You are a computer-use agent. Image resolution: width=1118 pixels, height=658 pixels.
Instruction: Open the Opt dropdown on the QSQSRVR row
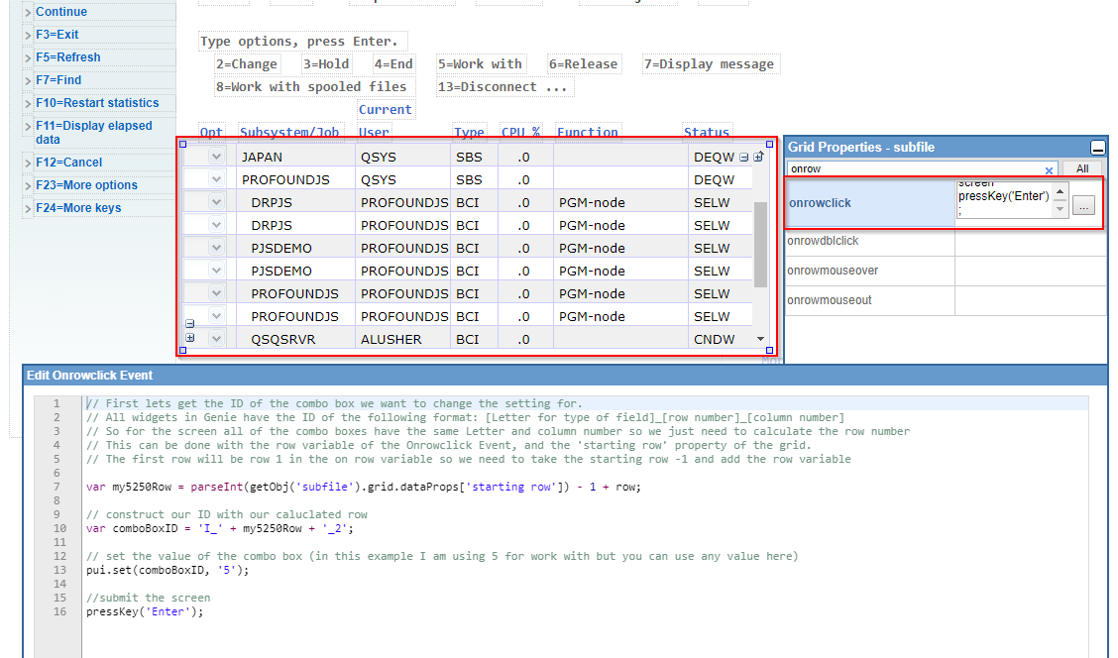coord(216,338)
